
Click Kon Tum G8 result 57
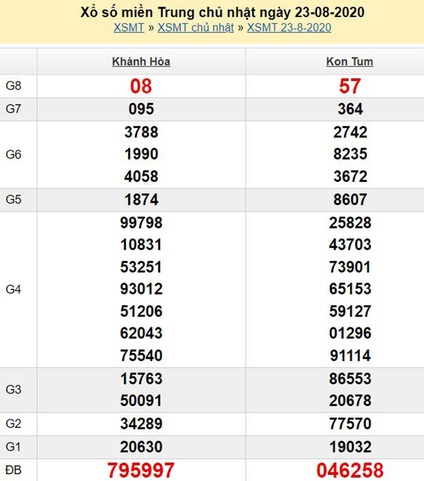pyautogui.click(x=349, y=87)
